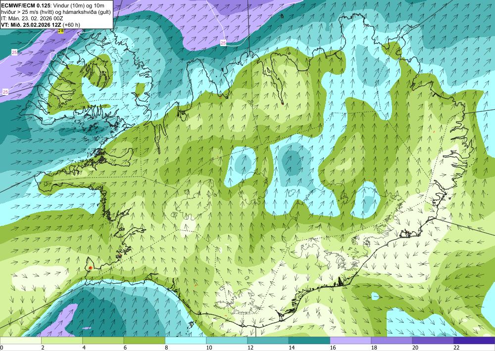
Task: Click the '25' contour label at the top center
Action: [x=223, y=43]
